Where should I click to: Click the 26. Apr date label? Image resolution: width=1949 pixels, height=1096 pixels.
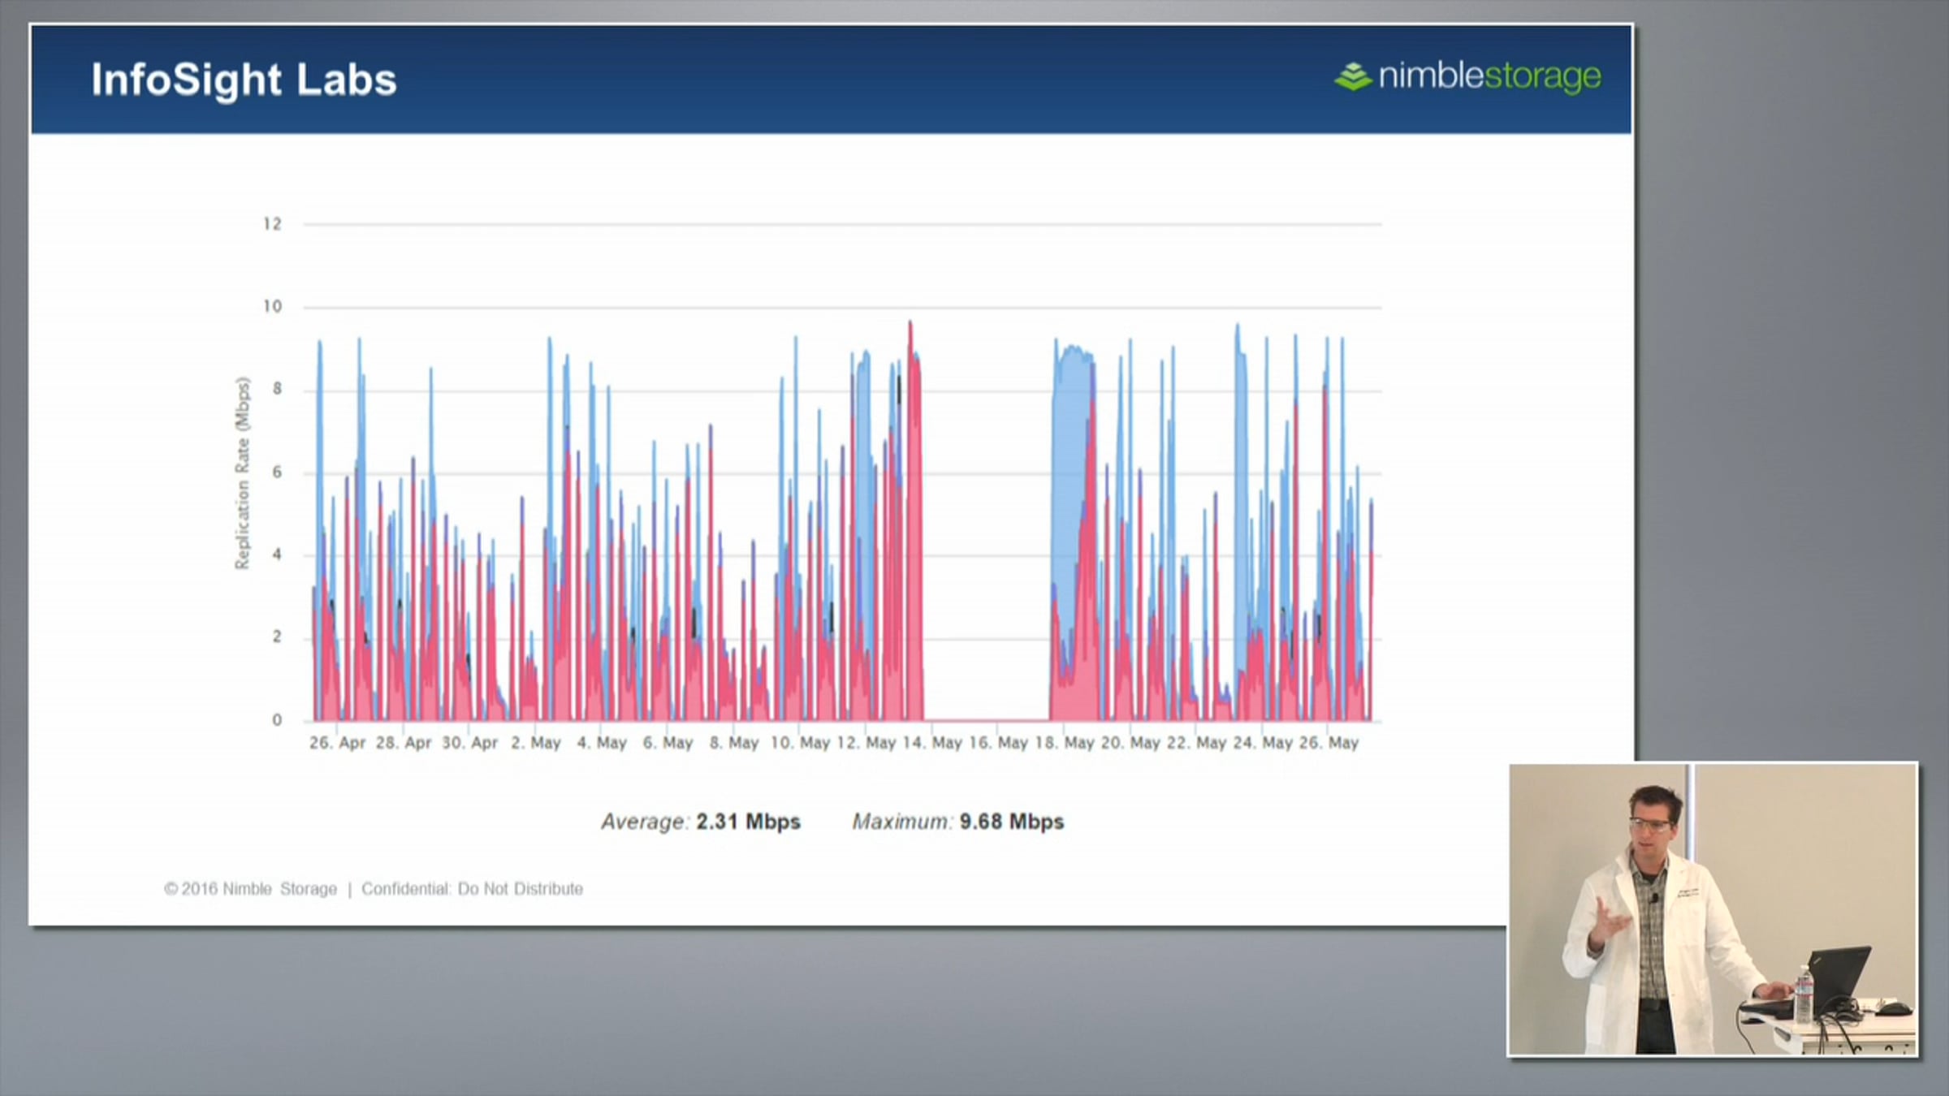[337, 743]
